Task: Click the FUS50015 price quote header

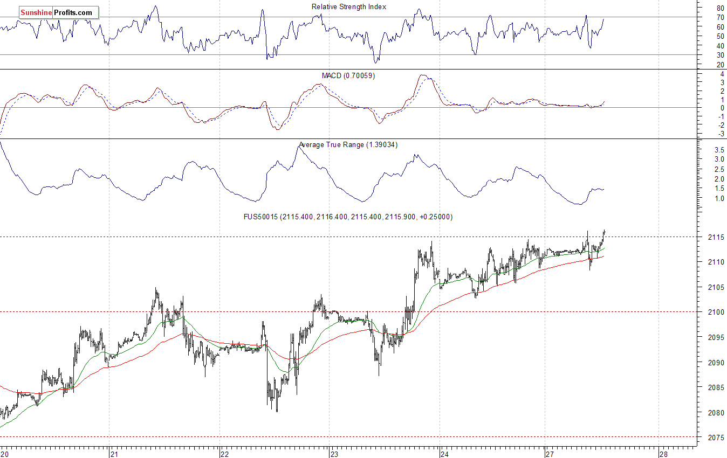Action: point(348,217)
